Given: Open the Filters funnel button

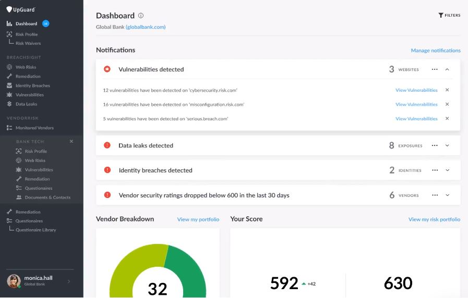Looking at the screenshot, I should pos(449,15).
